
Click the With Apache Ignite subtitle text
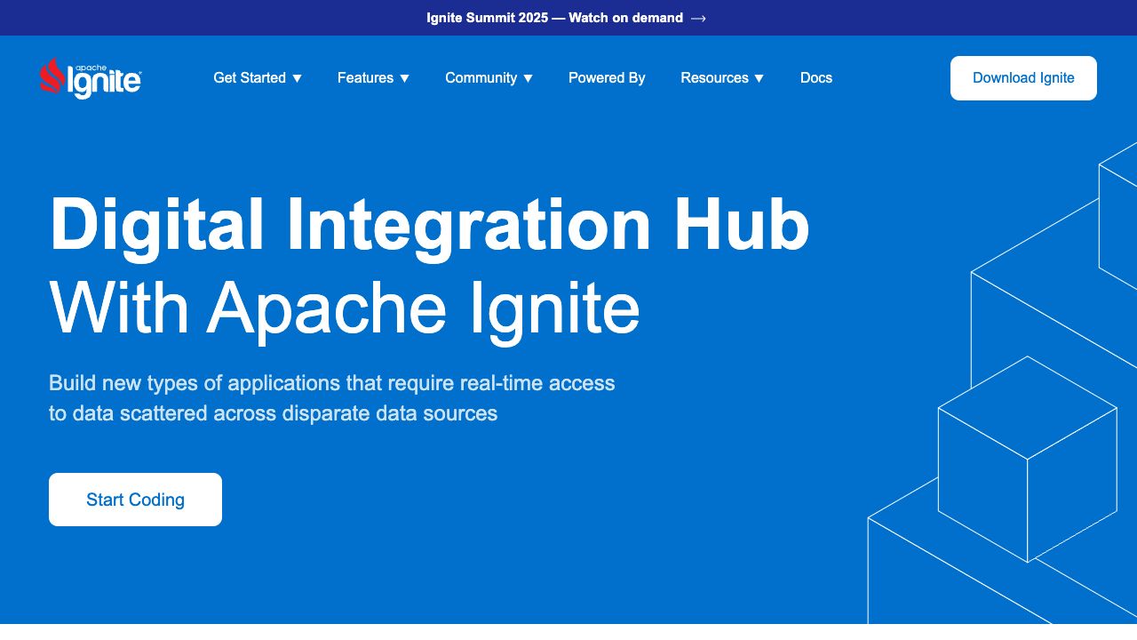[x=345, y=308]
